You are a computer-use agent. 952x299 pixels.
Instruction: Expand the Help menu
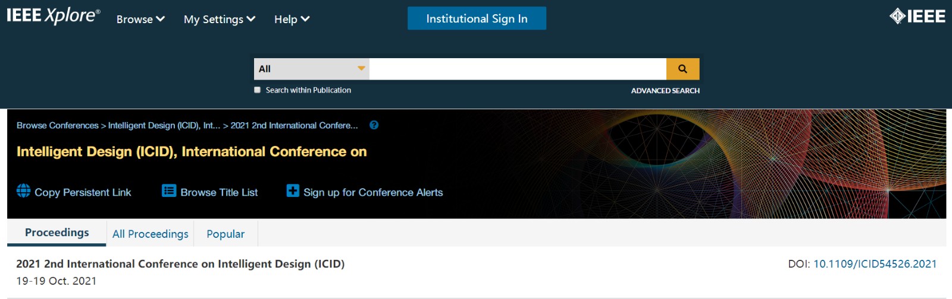point(292,19)
